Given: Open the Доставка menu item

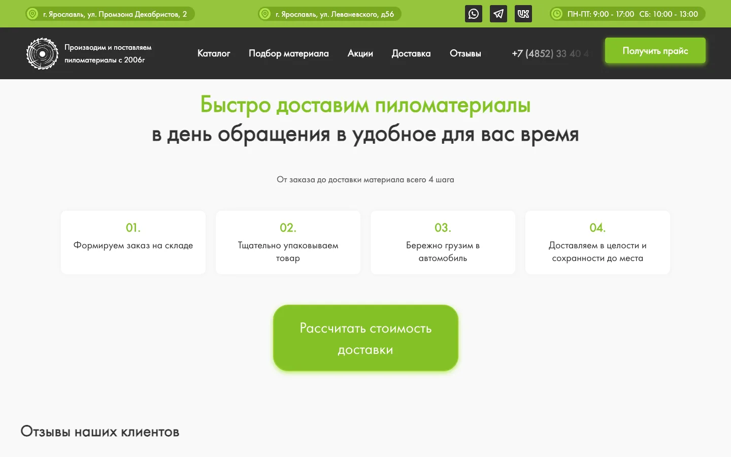Looking at the screenshot, I should coord(411,53).
